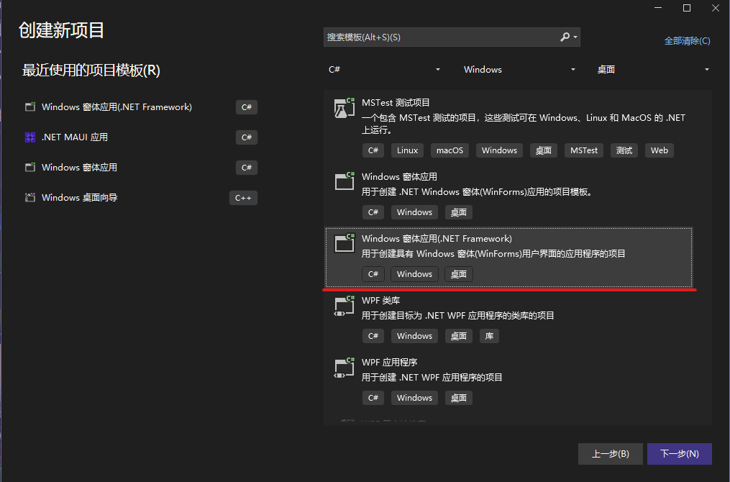Click the Windows 桌面向导 icon

[x=30, y=197]
